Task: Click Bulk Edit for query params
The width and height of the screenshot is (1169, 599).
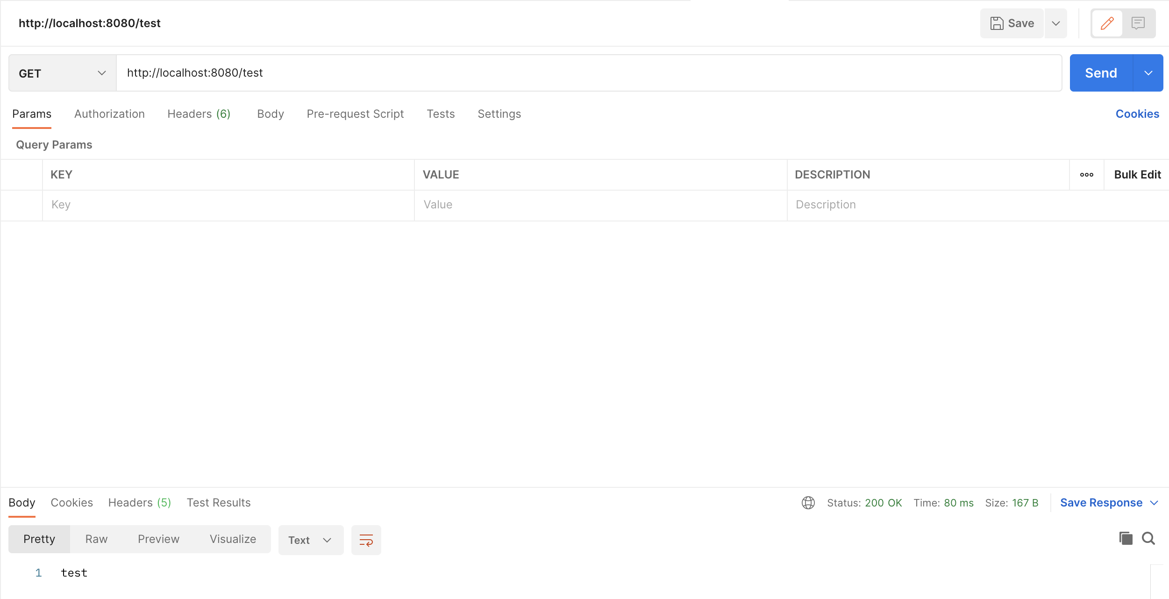Action: click(1137, 175)
